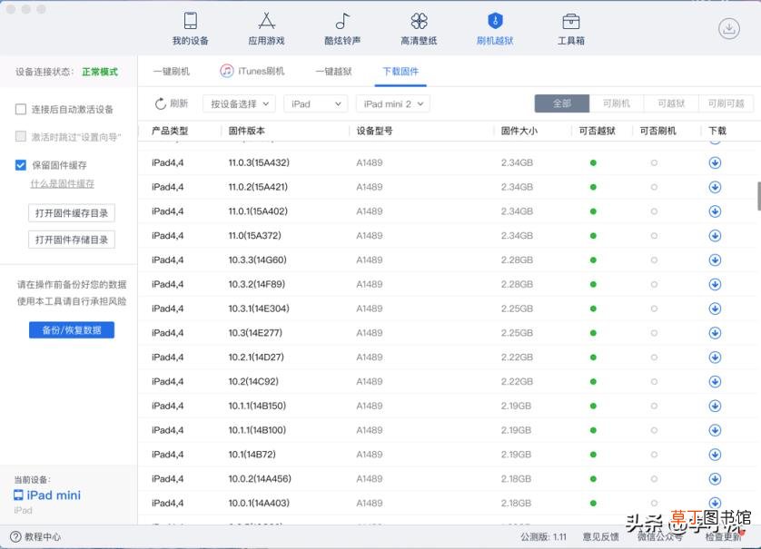Filter by 可越狱 firmware
The width and height of the screenshot is (761, 549).
[671, 103]
